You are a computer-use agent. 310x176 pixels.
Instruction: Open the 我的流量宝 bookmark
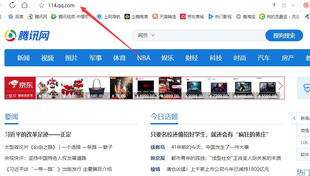click(x=279, y=16)
